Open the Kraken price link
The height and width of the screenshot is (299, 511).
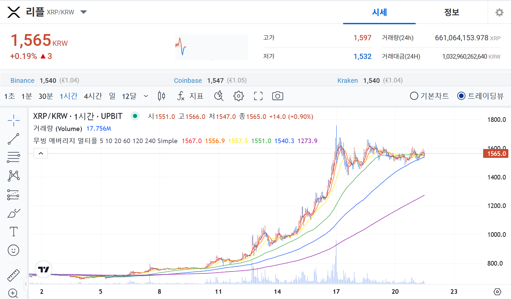[x=347, y=81]
